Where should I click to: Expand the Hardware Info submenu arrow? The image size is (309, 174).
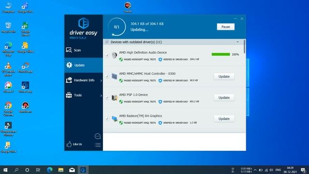click(x=101, y=81)
